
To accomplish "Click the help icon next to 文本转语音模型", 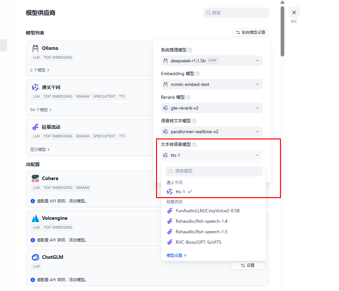I will 194,145.
